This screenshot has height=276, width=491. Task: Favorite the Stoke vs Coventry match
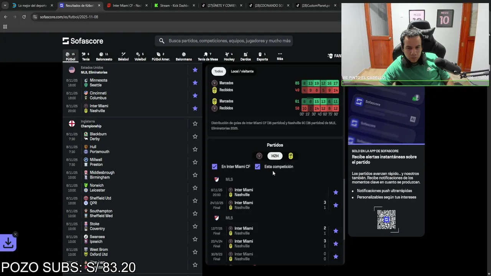coord(195,226)
